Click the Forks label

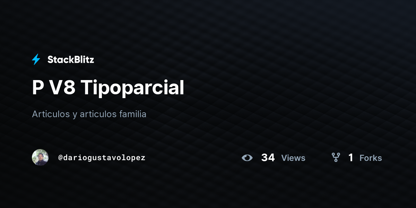(371, 158)
